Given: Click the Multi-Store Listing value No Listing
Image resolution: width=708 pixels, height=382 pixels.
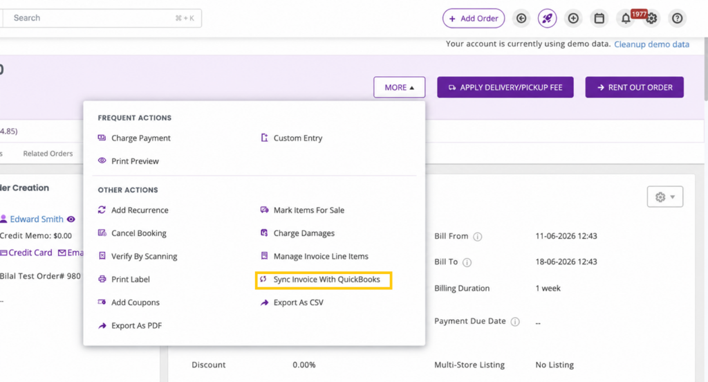Looking at the screenshot, I should (x=555, y=365).
